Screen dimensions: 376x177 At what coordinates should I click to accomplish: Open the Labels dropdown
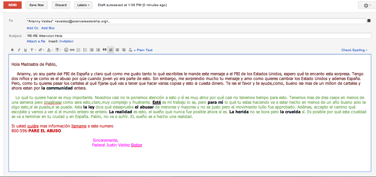[83, 5]
